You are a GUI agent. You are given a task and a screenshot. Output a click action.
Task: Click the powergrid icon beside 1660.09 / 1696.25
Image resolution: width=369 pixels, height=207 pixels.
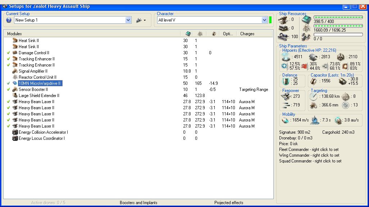[306, 28]
